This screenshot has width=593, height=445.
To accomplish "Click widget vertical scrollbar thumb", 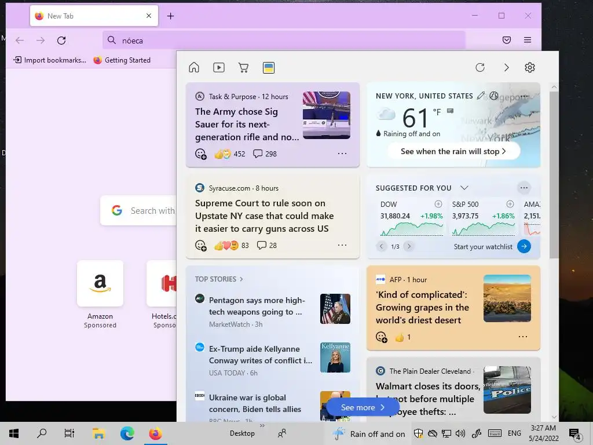I will (x=554, y=175).
